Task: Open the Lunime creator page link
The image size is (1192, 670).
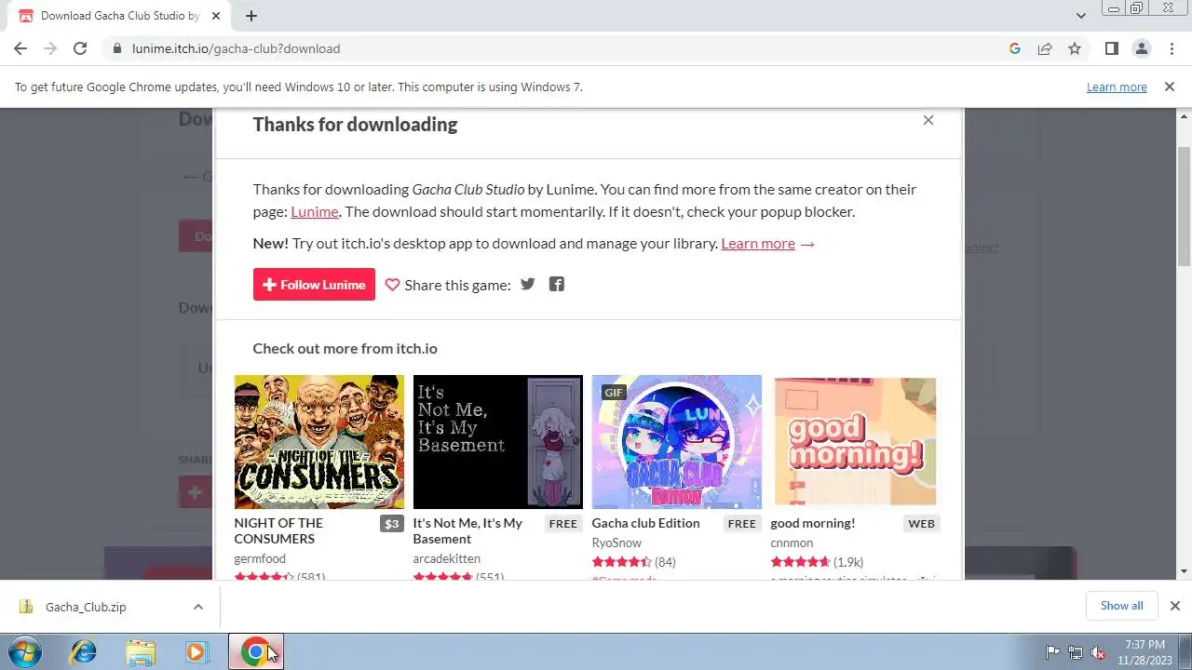Action: (315, 211)
